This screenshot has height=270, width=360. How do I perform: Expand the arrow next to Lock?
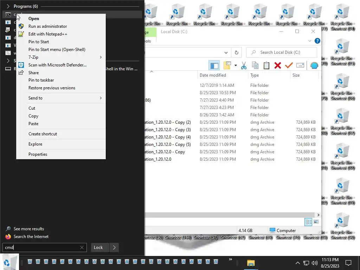(x=114, y=247)
